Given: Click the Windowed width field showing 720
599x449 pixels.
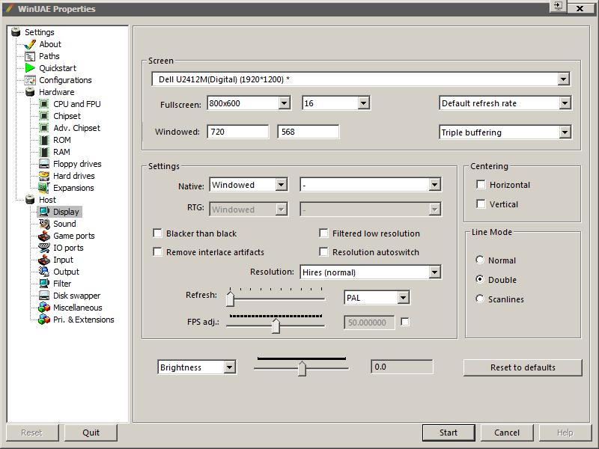Looking at the screenshot, I should (237, 132).
